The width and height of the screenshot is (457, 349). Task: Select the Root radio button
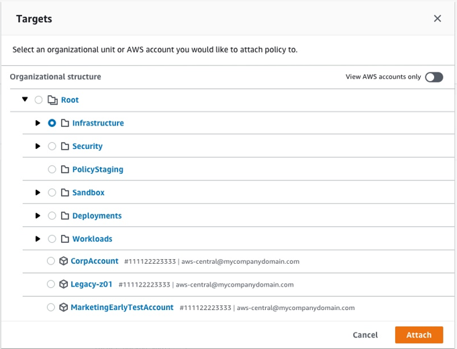38,100
